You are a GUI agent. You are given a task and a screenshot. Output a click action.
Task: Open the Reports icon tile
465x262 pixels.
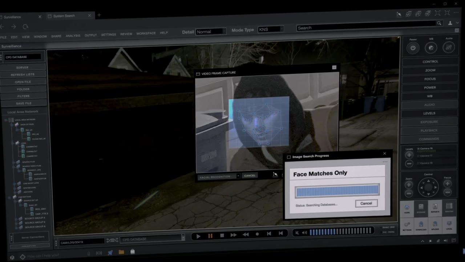point(435,209)
